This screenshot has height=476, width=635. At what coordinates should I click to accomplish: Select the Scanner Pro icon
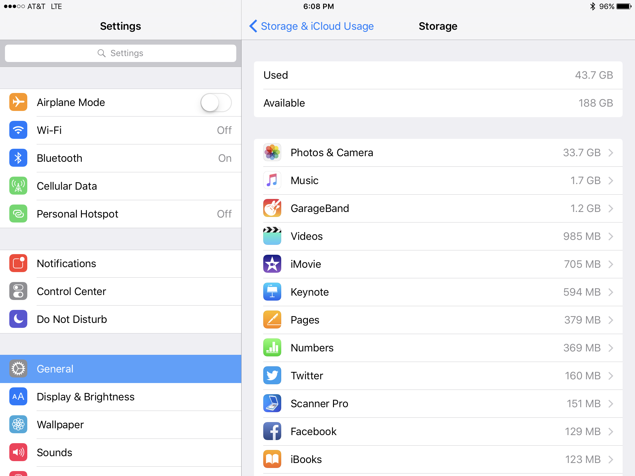point(272,403)
